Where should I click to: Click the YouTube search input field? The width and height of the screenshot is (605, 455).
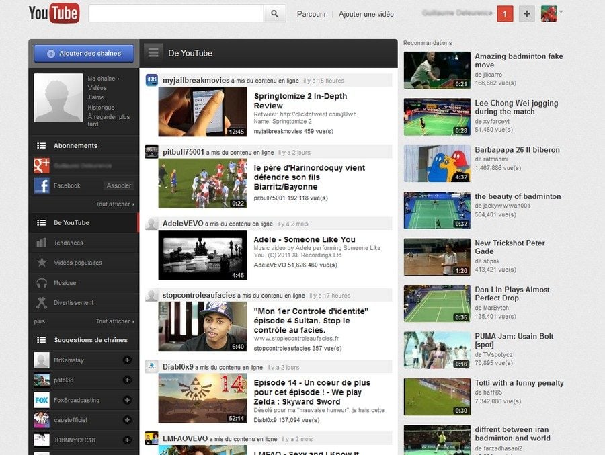click(176, 13)
